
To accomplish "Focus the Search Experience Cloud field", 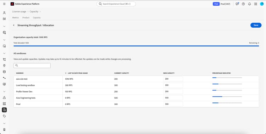I will (116, 4).
